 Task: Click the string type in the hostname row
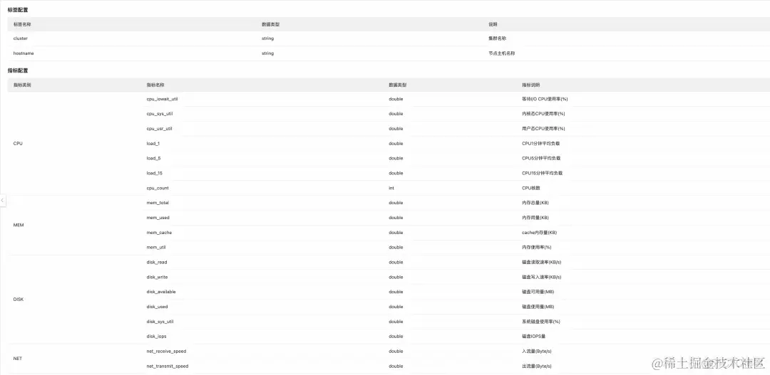click(267, 53)
